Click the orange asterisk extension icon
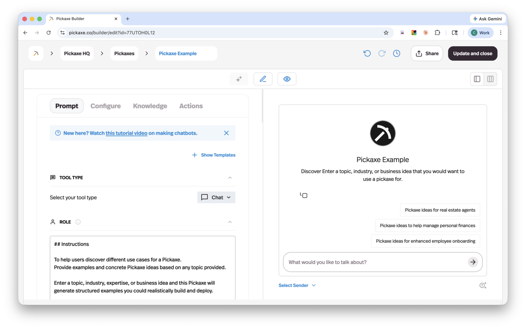Viewport: 526px width, 329px height. (426, 33)
